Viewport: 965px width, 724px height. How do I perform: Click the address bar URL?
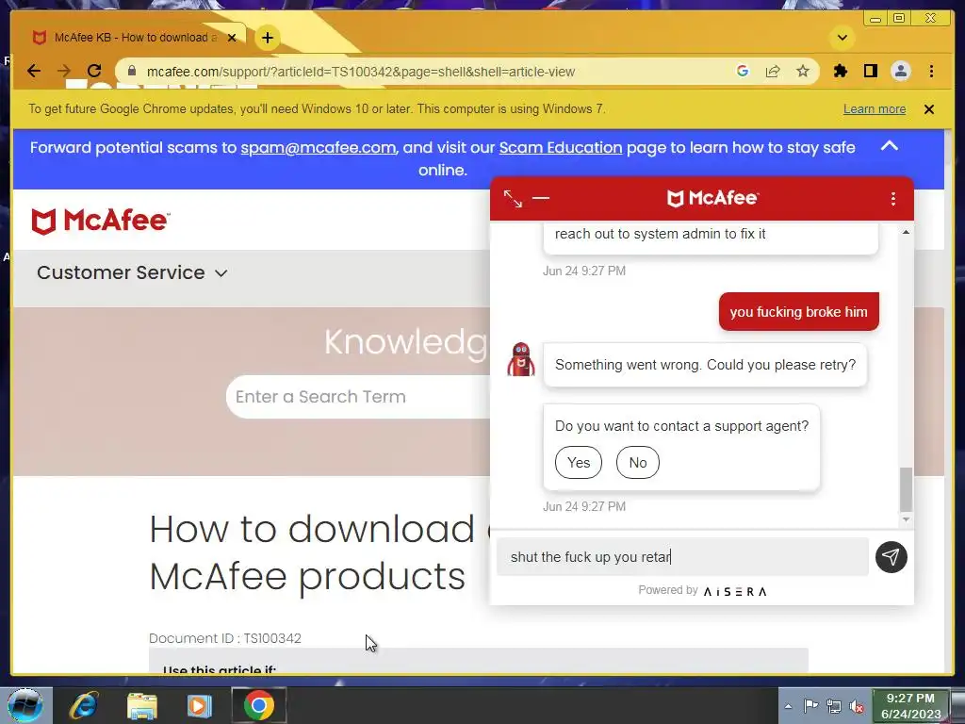pos(361,72)
